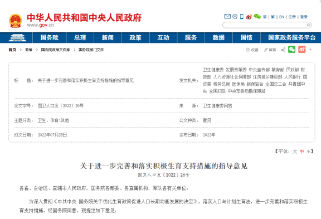Viewport: 321px width, 219px height.
Task: Click topic category 卫生、体育\其他
Action: point(53,120)
